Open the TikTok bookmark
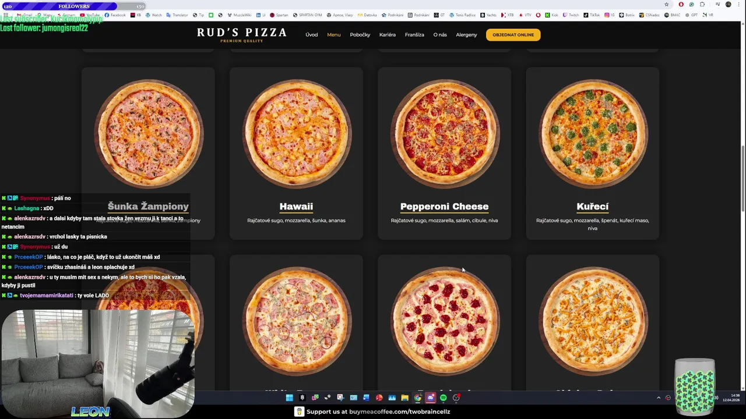Viewport: 746px width, 419px height. pos(592,15)
